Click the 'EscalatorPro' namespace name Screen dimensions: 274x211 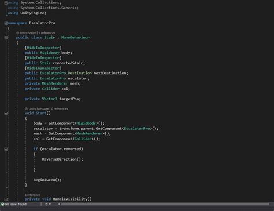coord(42,23)
